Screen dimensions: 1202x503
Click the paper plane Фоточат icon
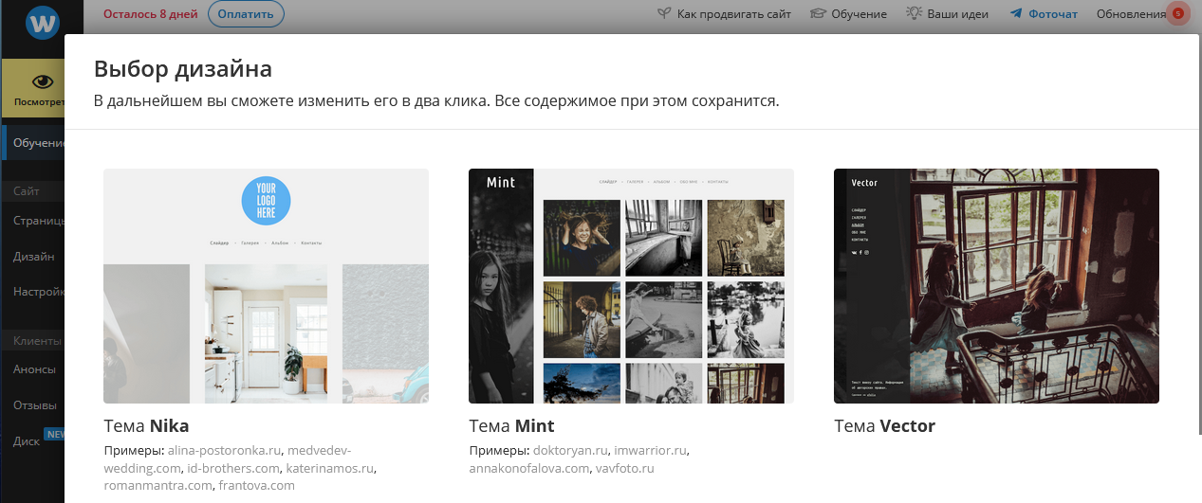point(1016,14)
